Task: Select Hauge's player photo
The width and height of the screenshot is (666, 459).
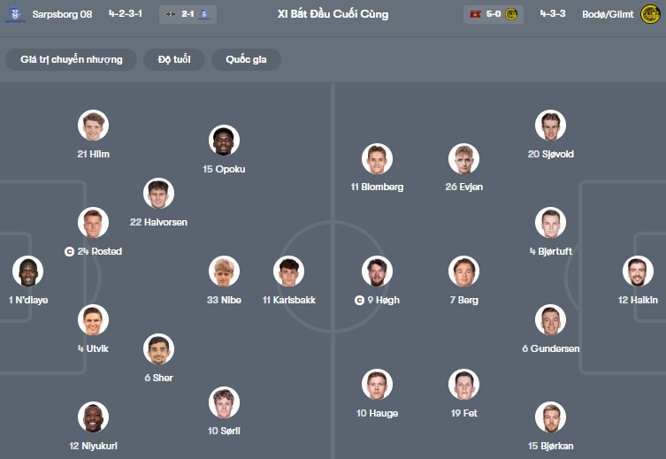Action: (x=377, y=385)
